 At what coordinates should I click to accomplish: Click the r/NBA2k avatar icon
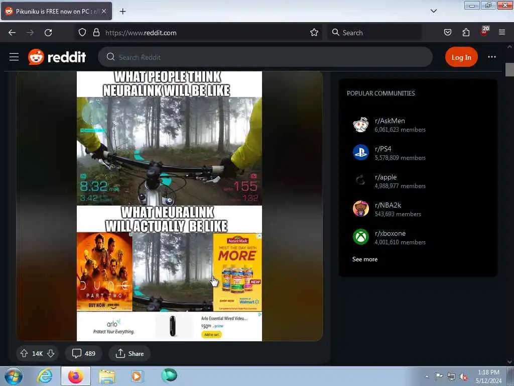(x=360, y=209)
